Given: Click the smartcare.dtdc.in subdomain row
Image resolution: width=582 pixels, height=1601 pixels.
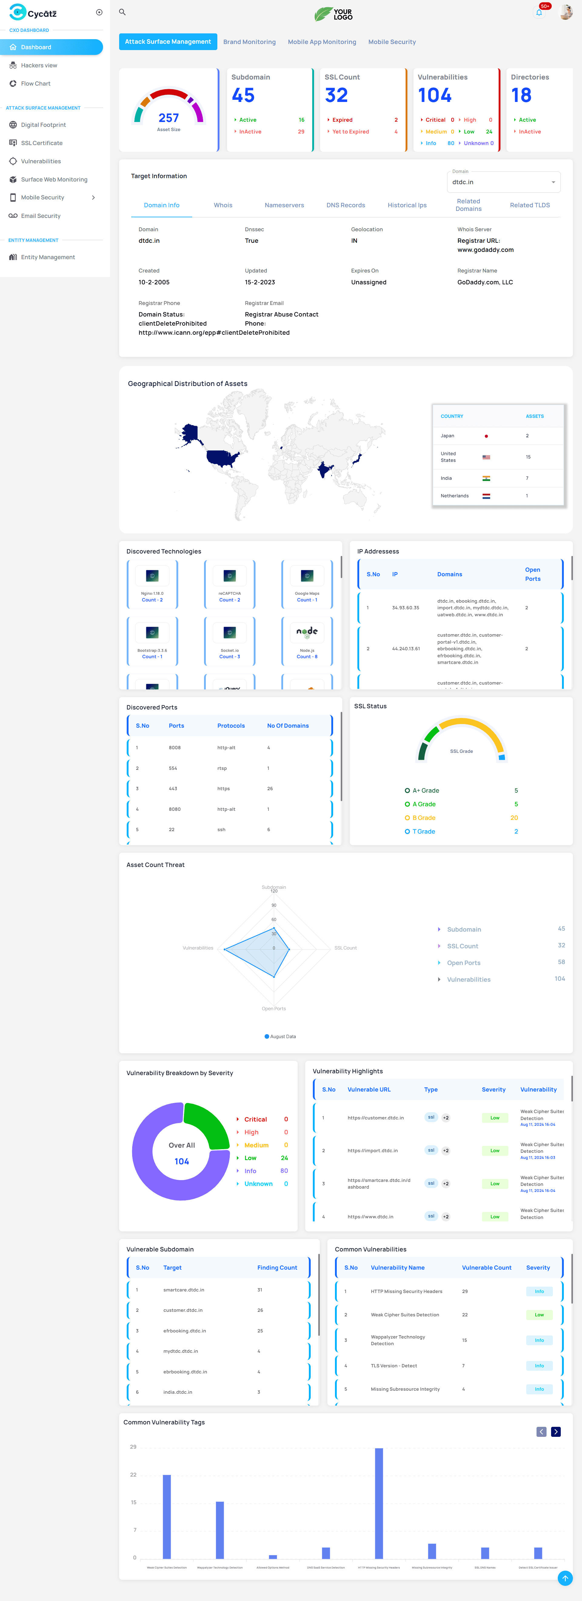Looking at the screenshot, I should (x=218, y=1290).
